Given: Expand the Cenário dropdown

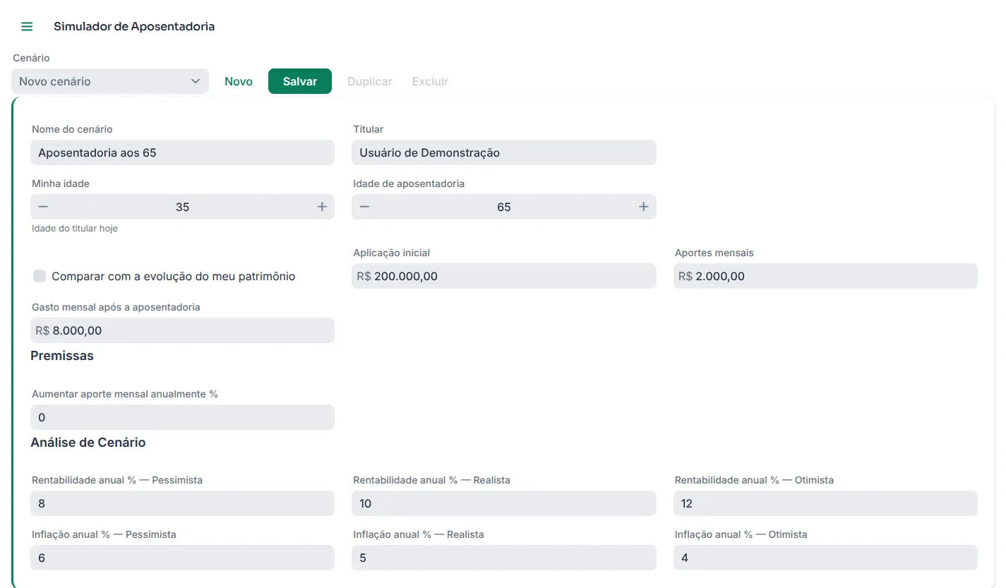Looking at the screenshot, I should point(110,81).
